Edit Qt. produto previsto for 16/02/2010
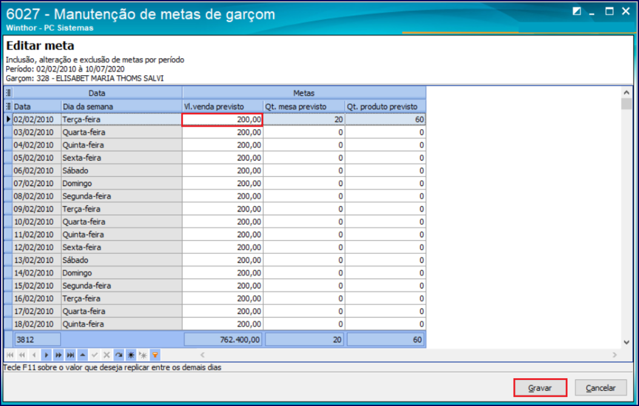Screen dimensions: 639x406 (386, 299)
